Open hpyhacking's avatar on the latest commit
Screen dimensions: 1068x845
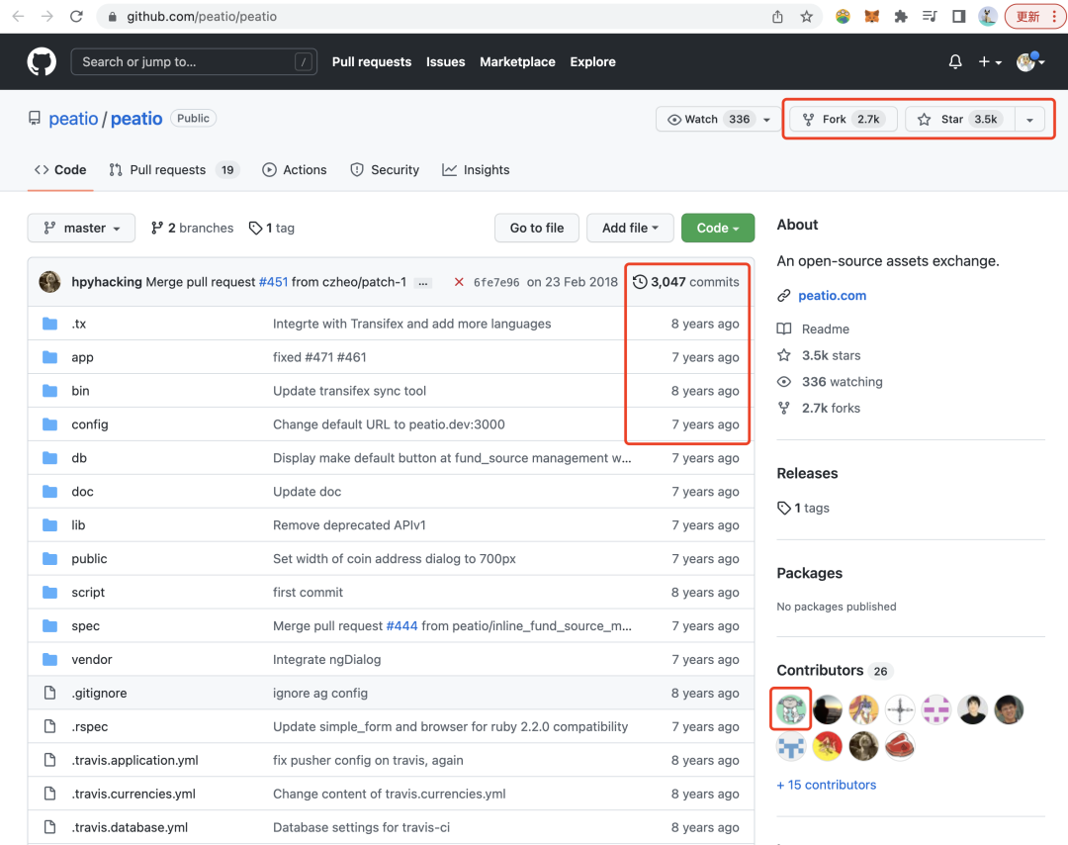pyautogui.click(x=49, y=281)
